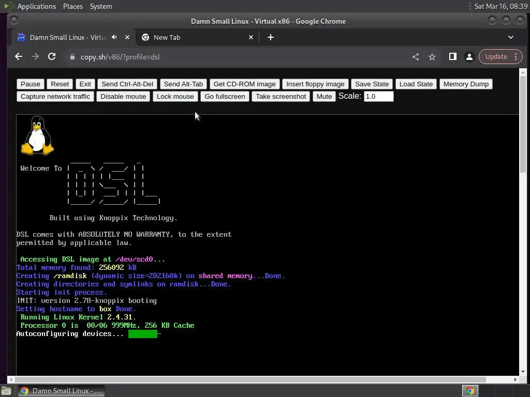Image resolution: width=530 pixels, height=397 pixels.
Task: Click the Exit button
Action: (85, 84)
